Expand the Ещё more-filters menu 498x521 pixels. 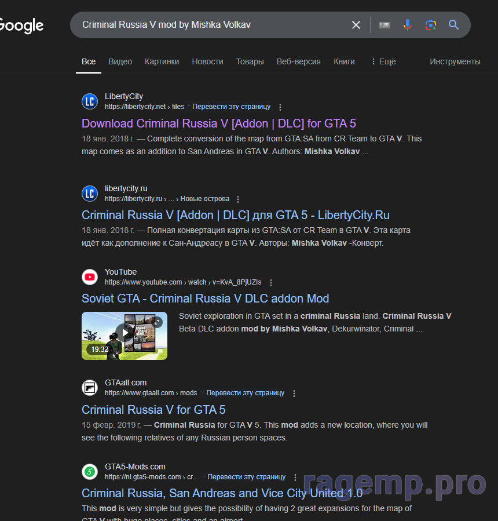pos(383,61)
